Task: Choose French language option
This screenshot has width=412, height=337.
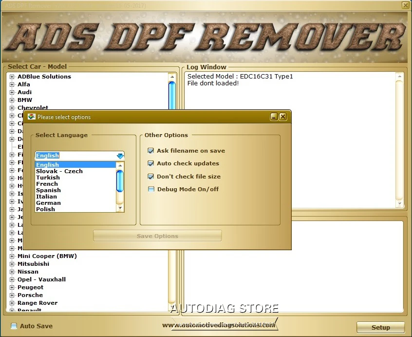Action: click(75, 184)
